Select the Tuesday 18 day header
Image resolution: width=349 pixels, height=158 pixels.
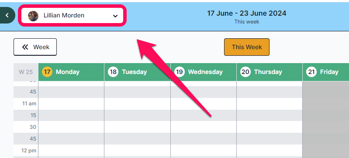pyautogui.click(x=137, y=72)
